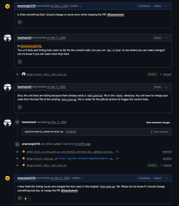
Task: Click smiley reaction icon on SaashaJoshi's lint comment
Action: point(20,61)
